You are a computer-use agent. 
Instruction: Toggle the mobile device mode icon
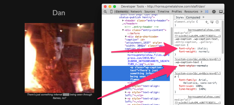click(111, 12)
